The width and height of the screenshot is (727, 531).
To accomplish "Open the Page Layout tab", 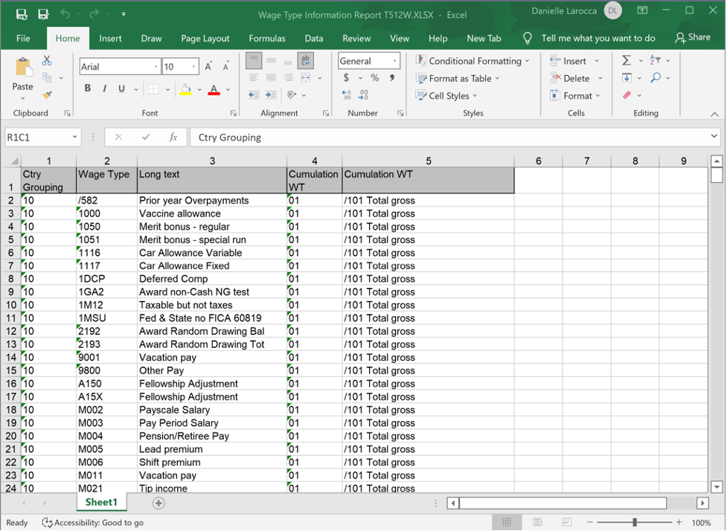I will click(205, 38).
